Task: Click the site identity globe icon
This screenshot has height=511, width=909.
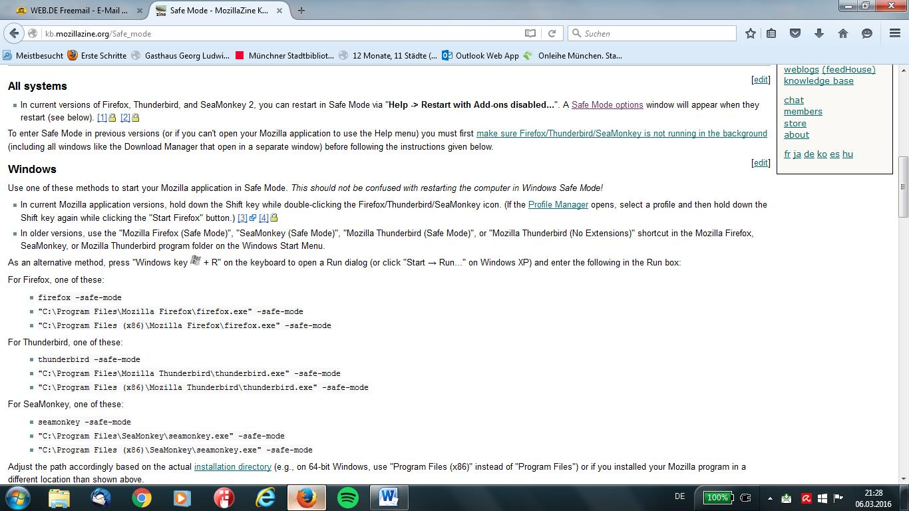Action: [x=33, y=33]
